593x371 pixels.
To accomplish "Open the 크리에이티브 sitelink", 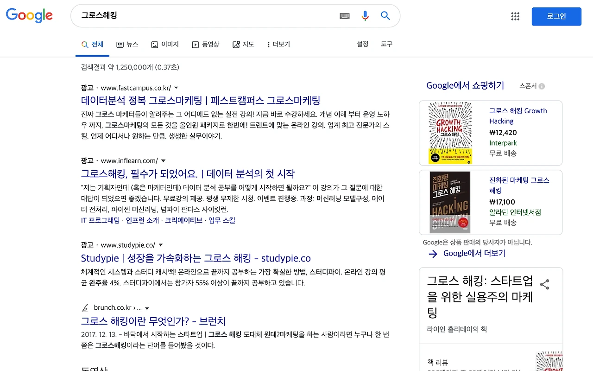I will [x=184, y=220].
